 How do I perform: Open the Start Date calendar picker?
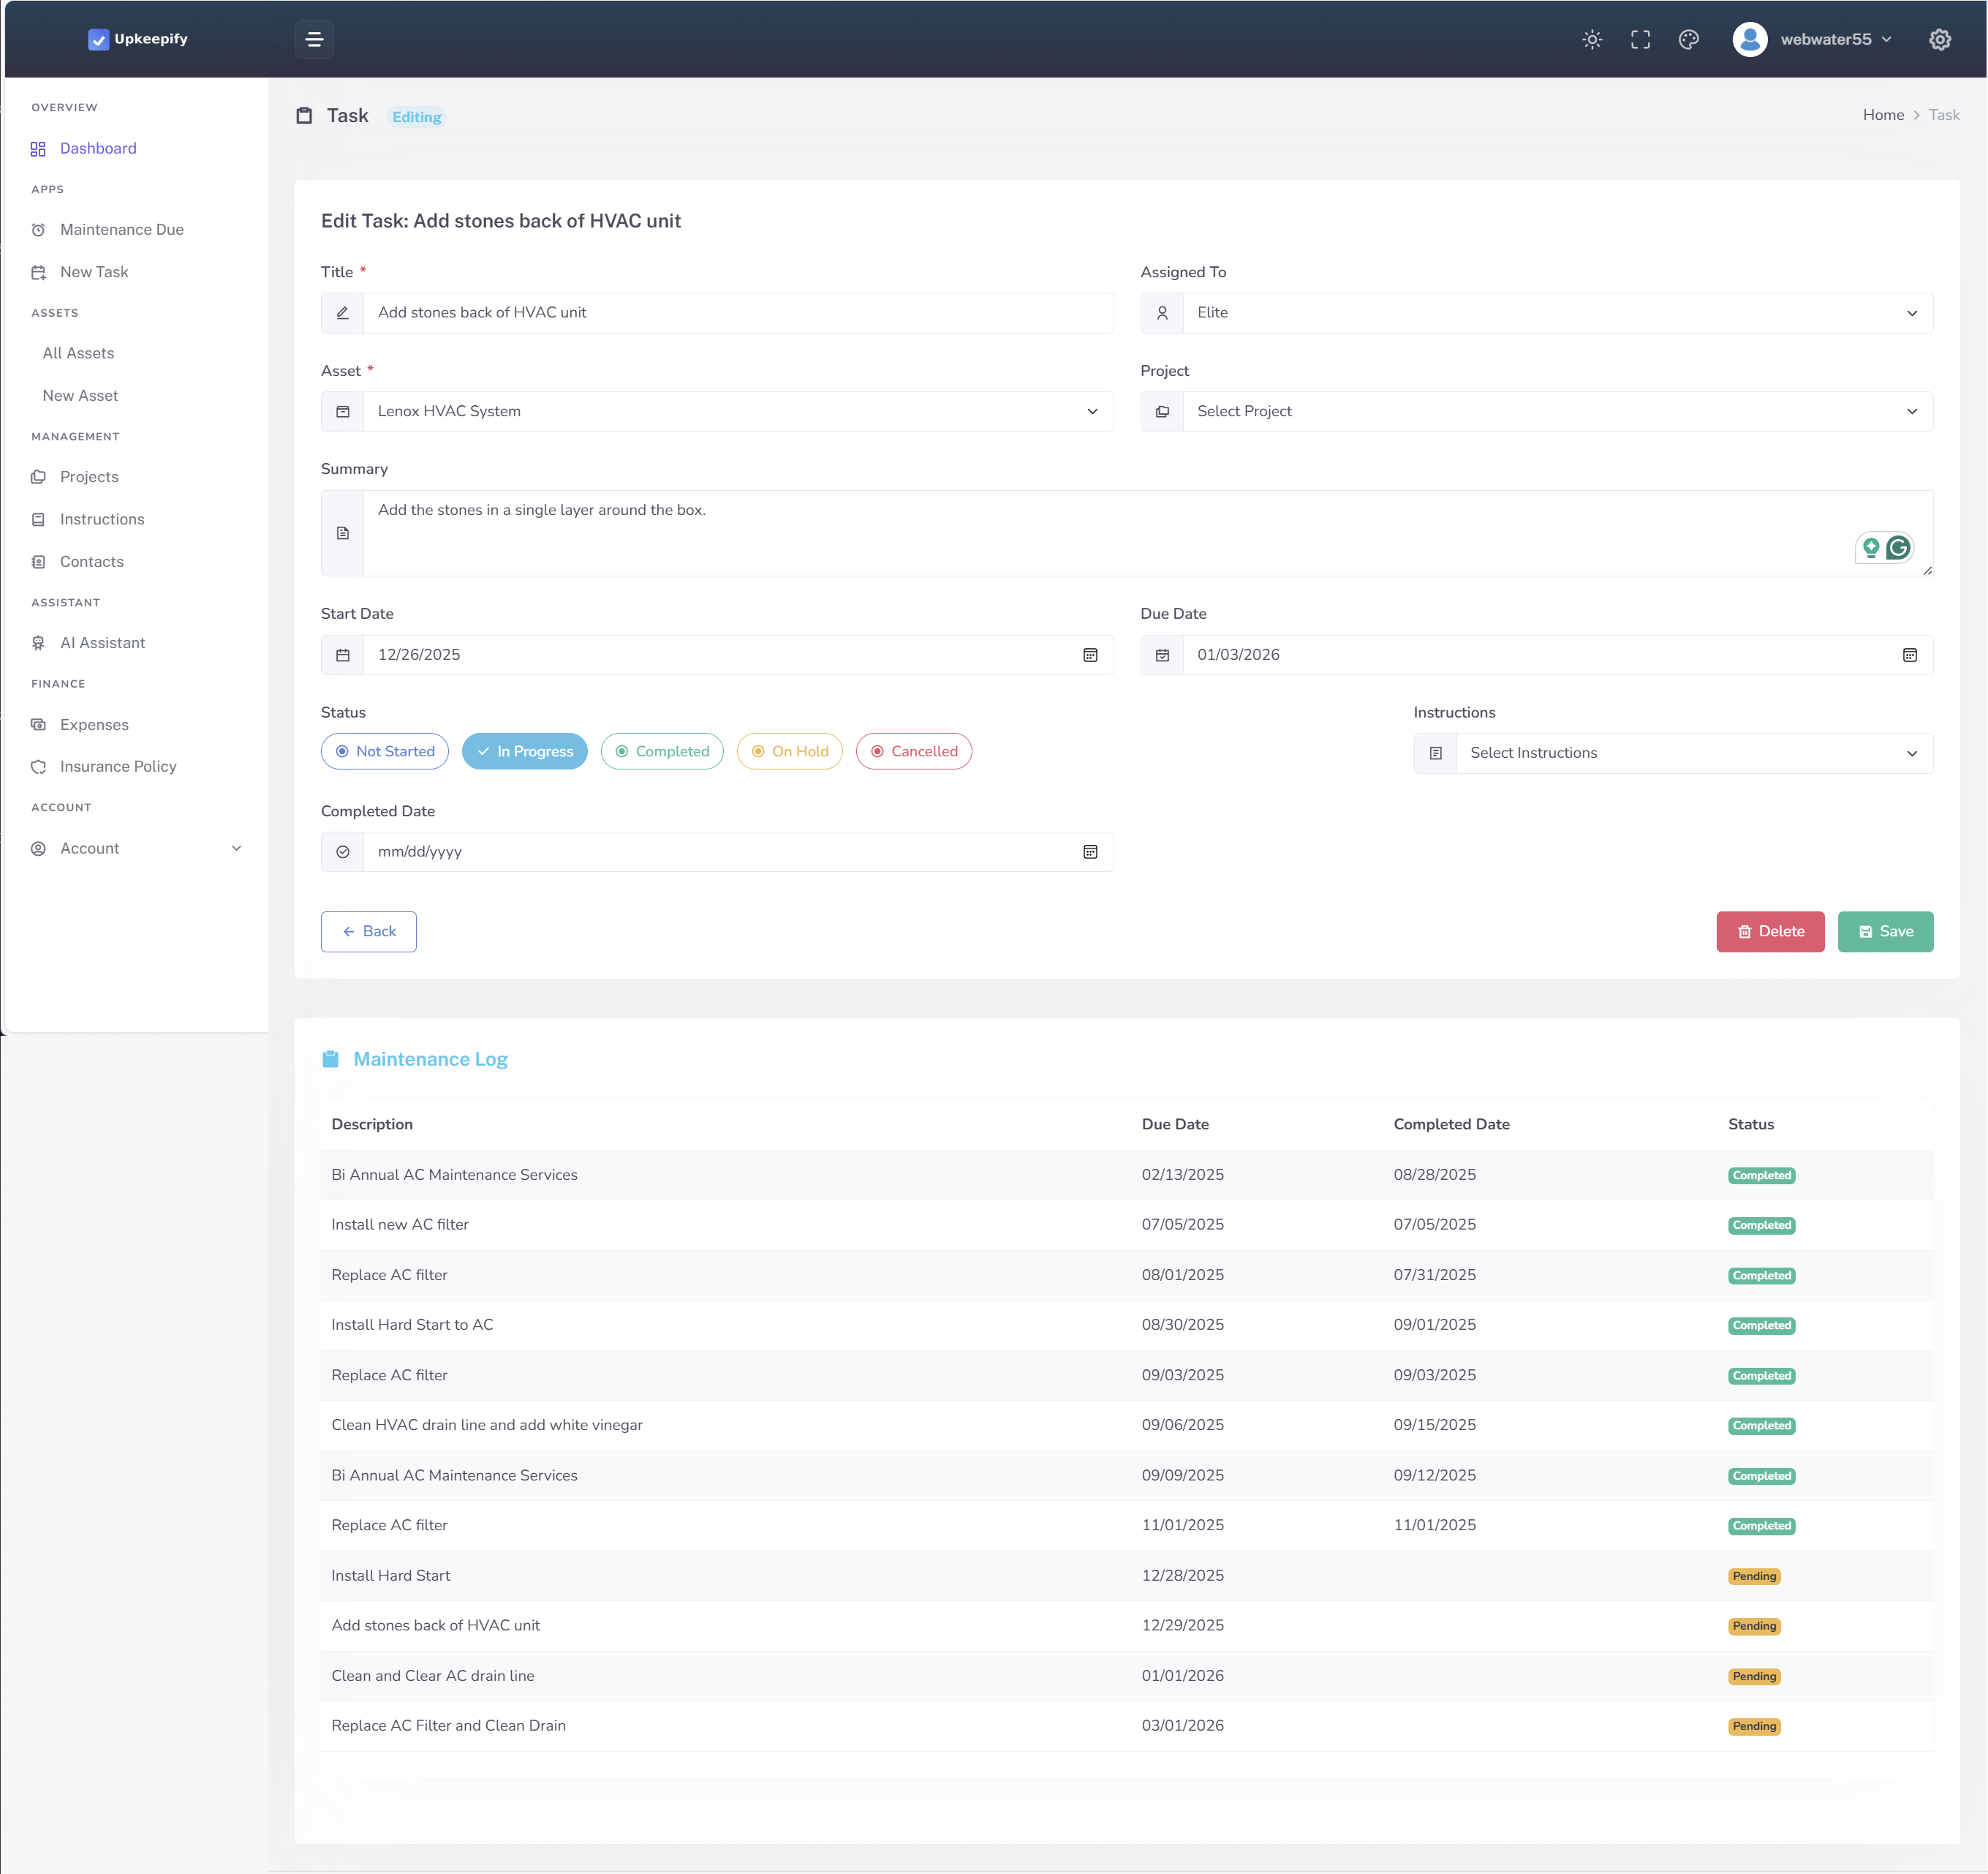1090,655
